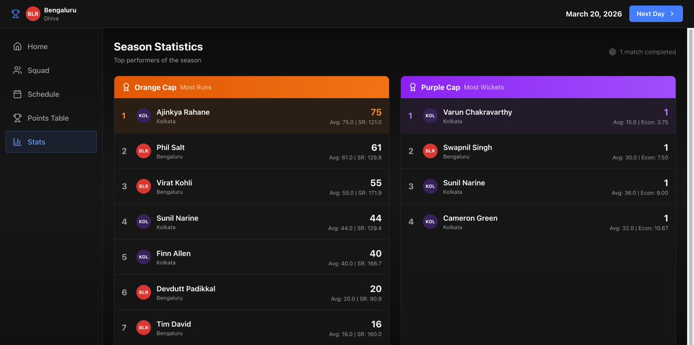This screenshot has height=345, width=694.
Task: Advance with the Next Day button
Action: tap(656, 14)
